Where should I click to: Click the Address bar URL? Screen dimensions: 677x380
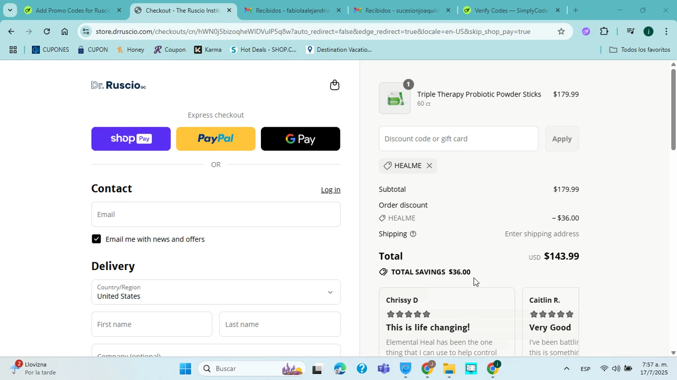pos(313,32)
